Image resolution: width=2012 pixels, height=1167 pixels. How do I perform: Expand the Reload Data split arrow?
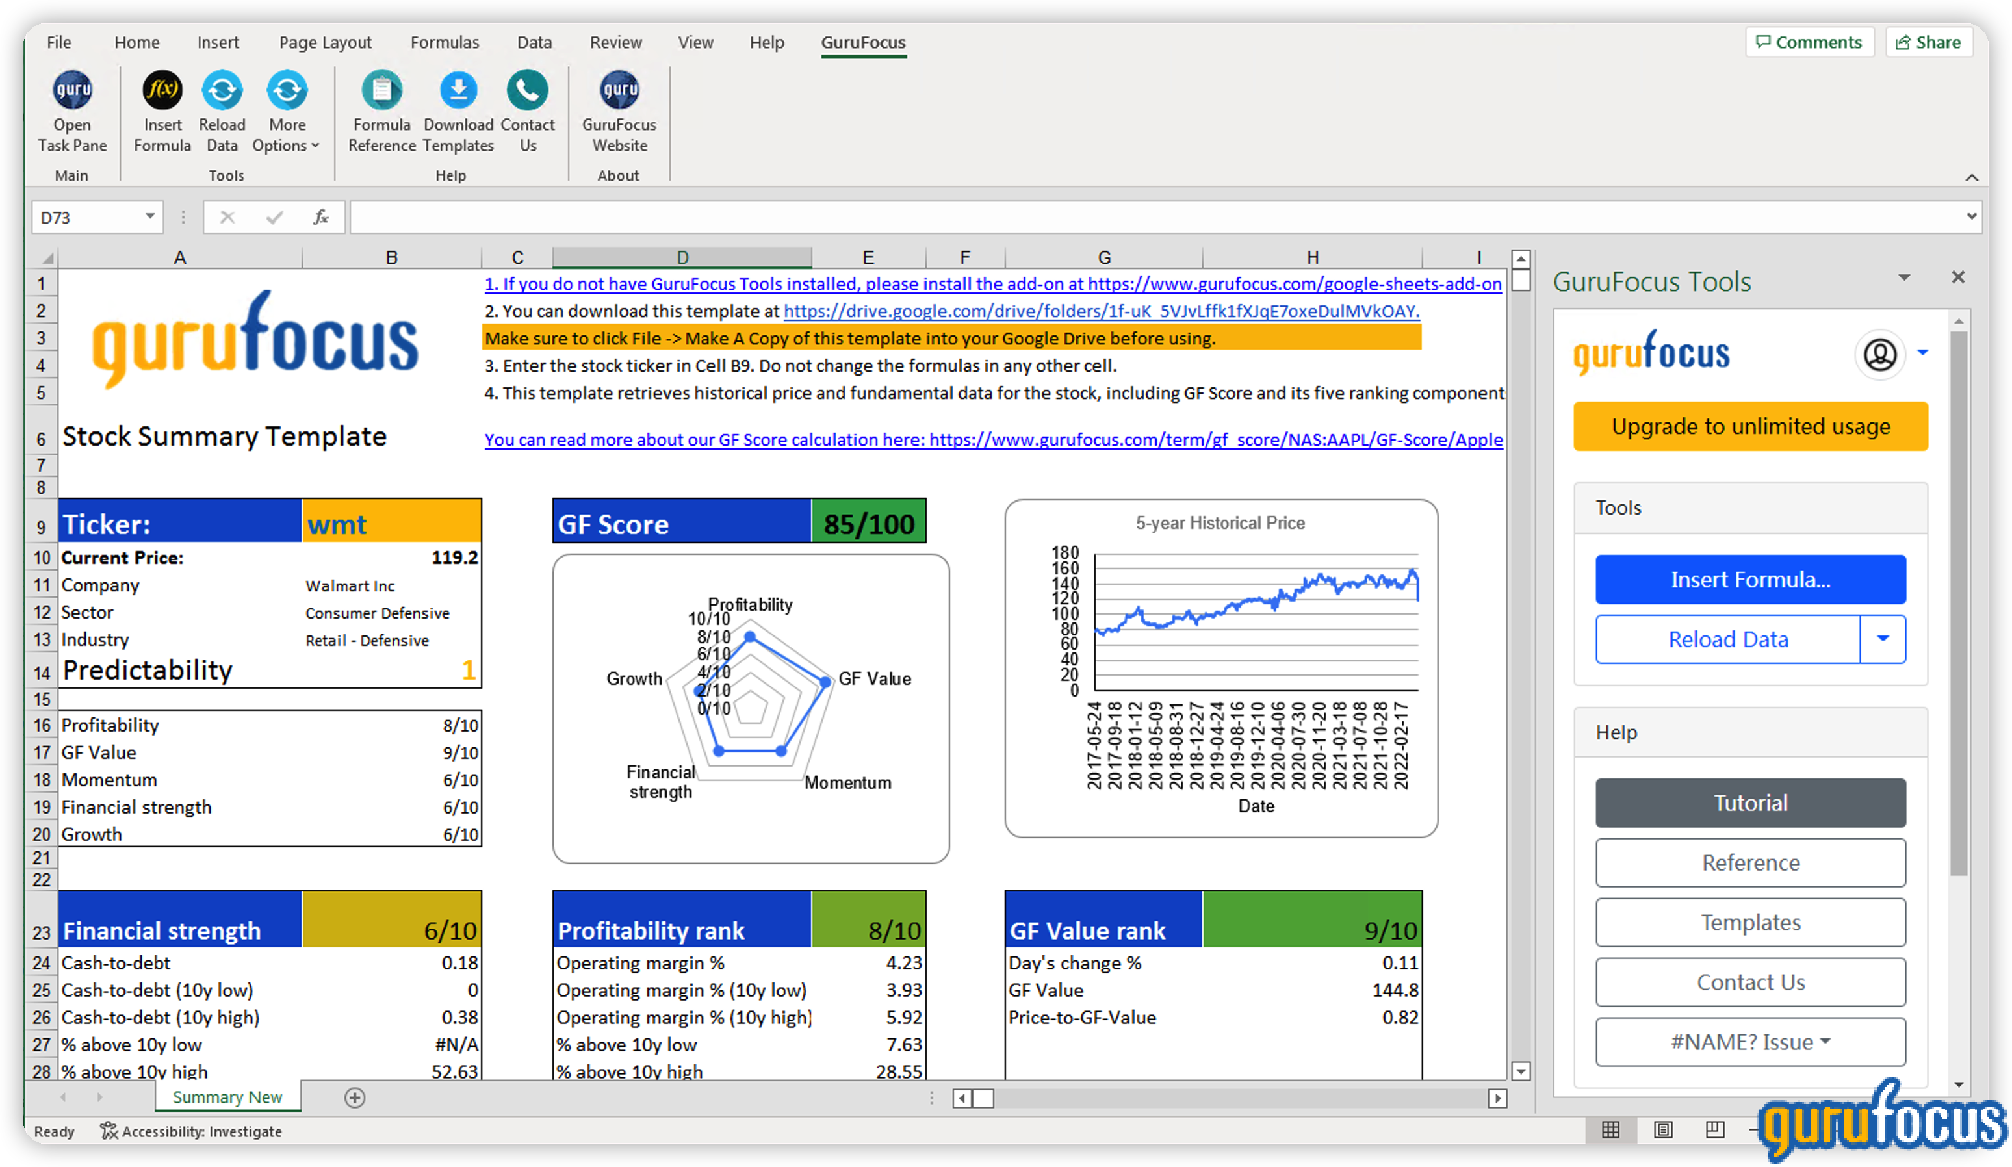pyautogui.click(x=1883, y=639)
